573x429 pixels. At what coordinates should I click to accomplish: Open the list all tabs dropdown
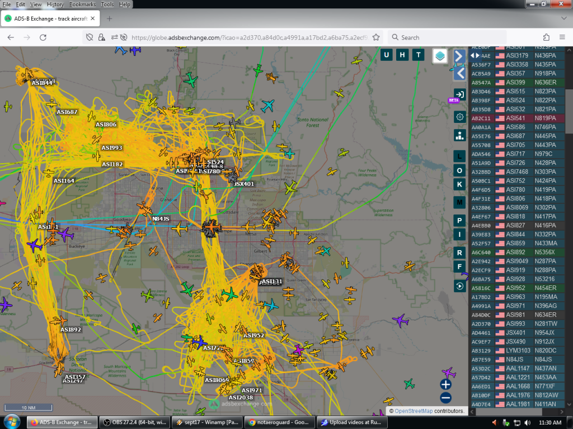pos(563,18)
